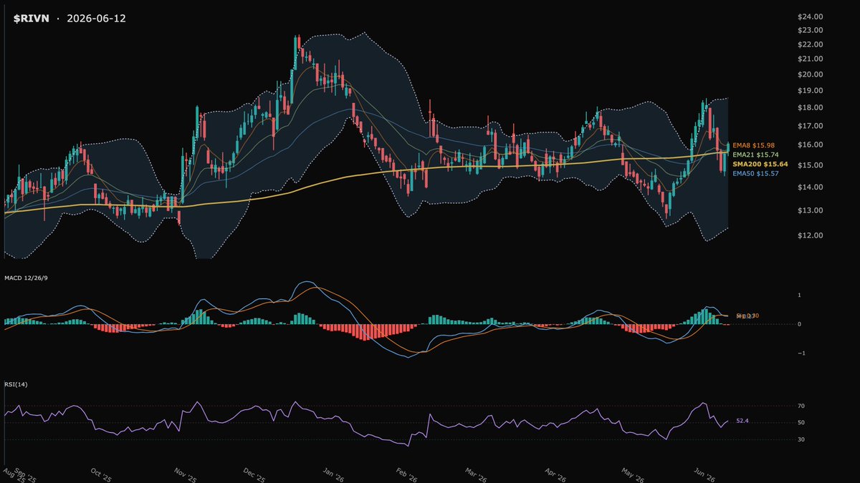Screen dimensions: 860x483
Task: Select the RSI axis level 50
Action: [x=801, y=422]
